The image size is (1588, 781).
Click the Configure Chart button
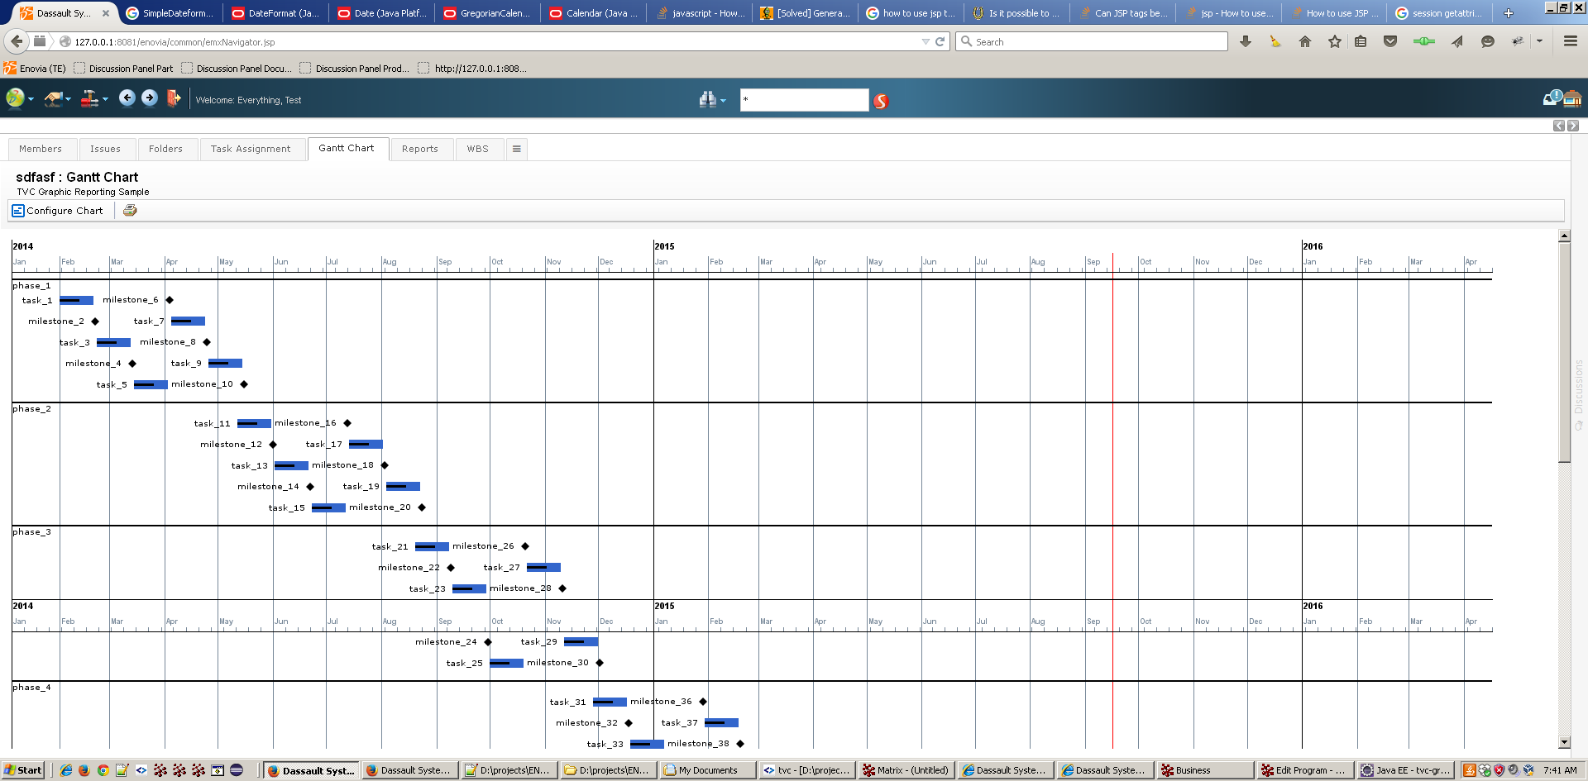58,211
